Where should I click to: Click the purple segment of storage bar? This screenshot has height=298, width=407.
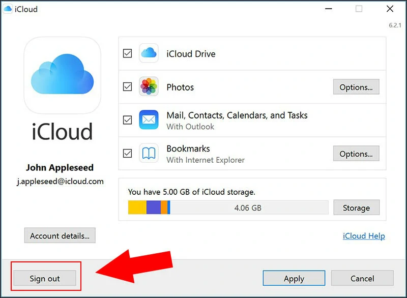[x=154, y=207]
